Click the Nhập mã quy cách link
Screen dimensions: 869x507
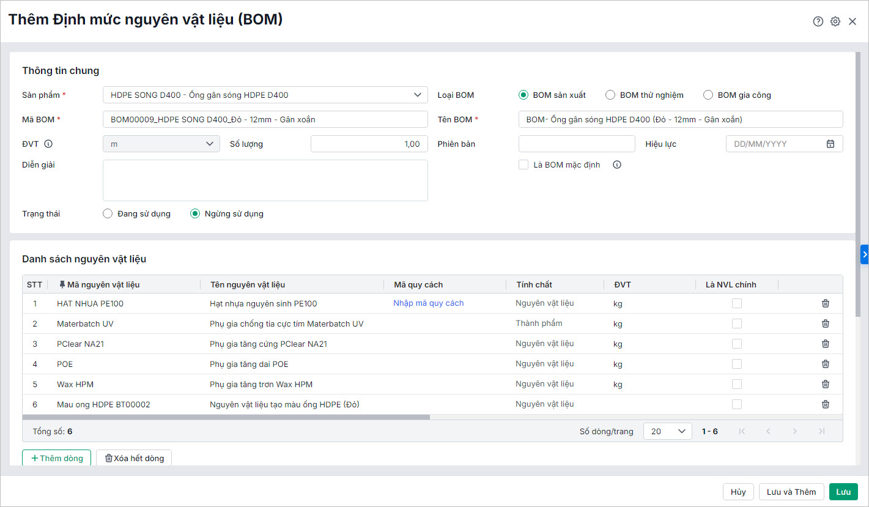[x=428, y=303]
